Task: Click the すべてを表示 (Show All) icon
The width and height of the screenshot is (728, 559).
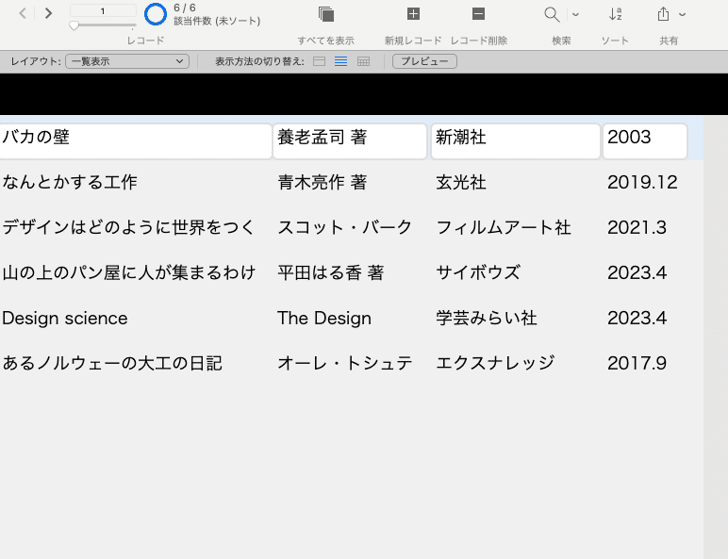Action: pyautogui.click(x=326, y=14)
